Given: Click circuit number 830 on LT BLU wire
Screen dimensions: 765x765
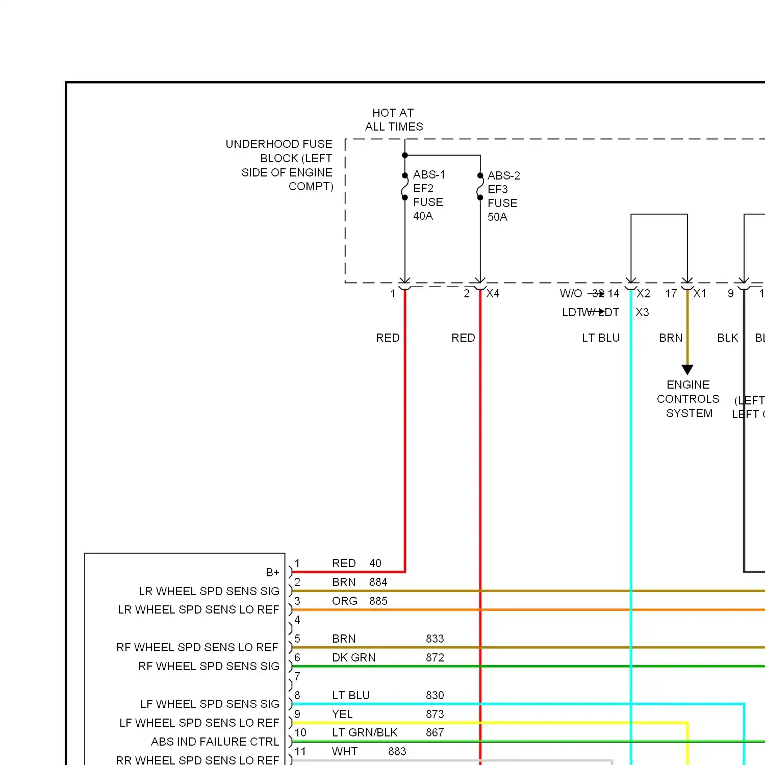Looking at the screenshot, I should pyautogui.click(x=435, y=696).
